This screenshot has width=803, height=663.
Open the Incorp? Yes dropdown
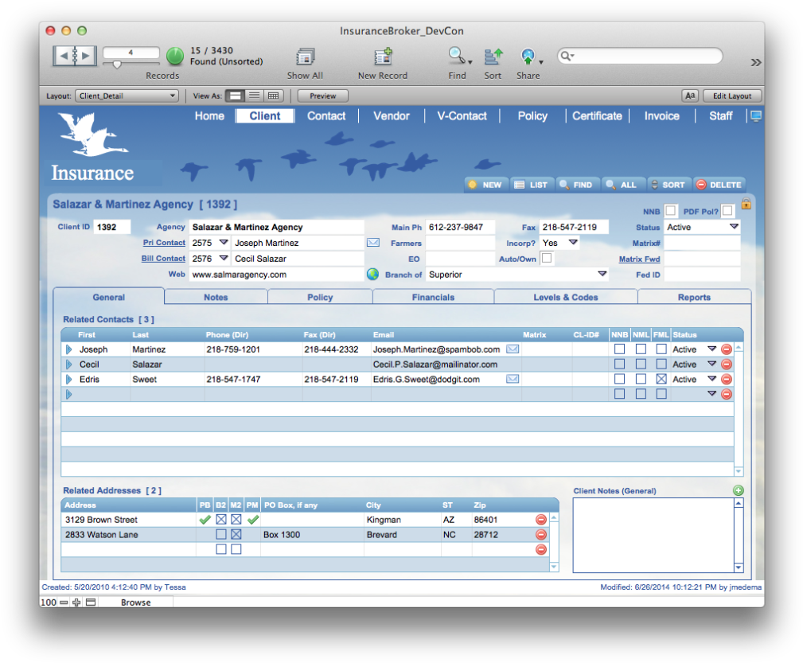coord(574,242)
